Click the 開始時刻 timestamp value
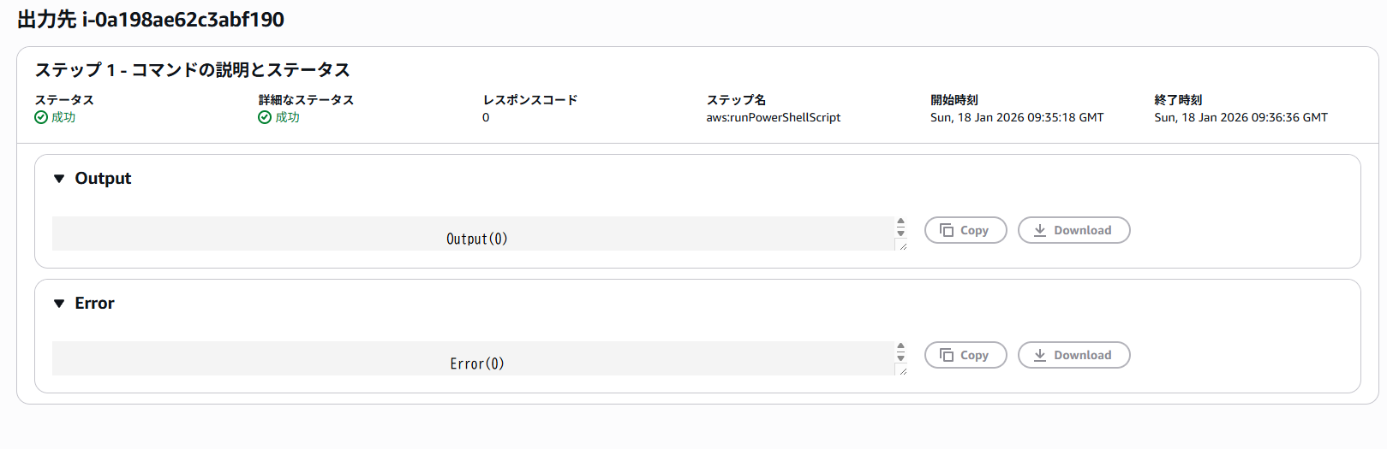 tap(1016, 118)
